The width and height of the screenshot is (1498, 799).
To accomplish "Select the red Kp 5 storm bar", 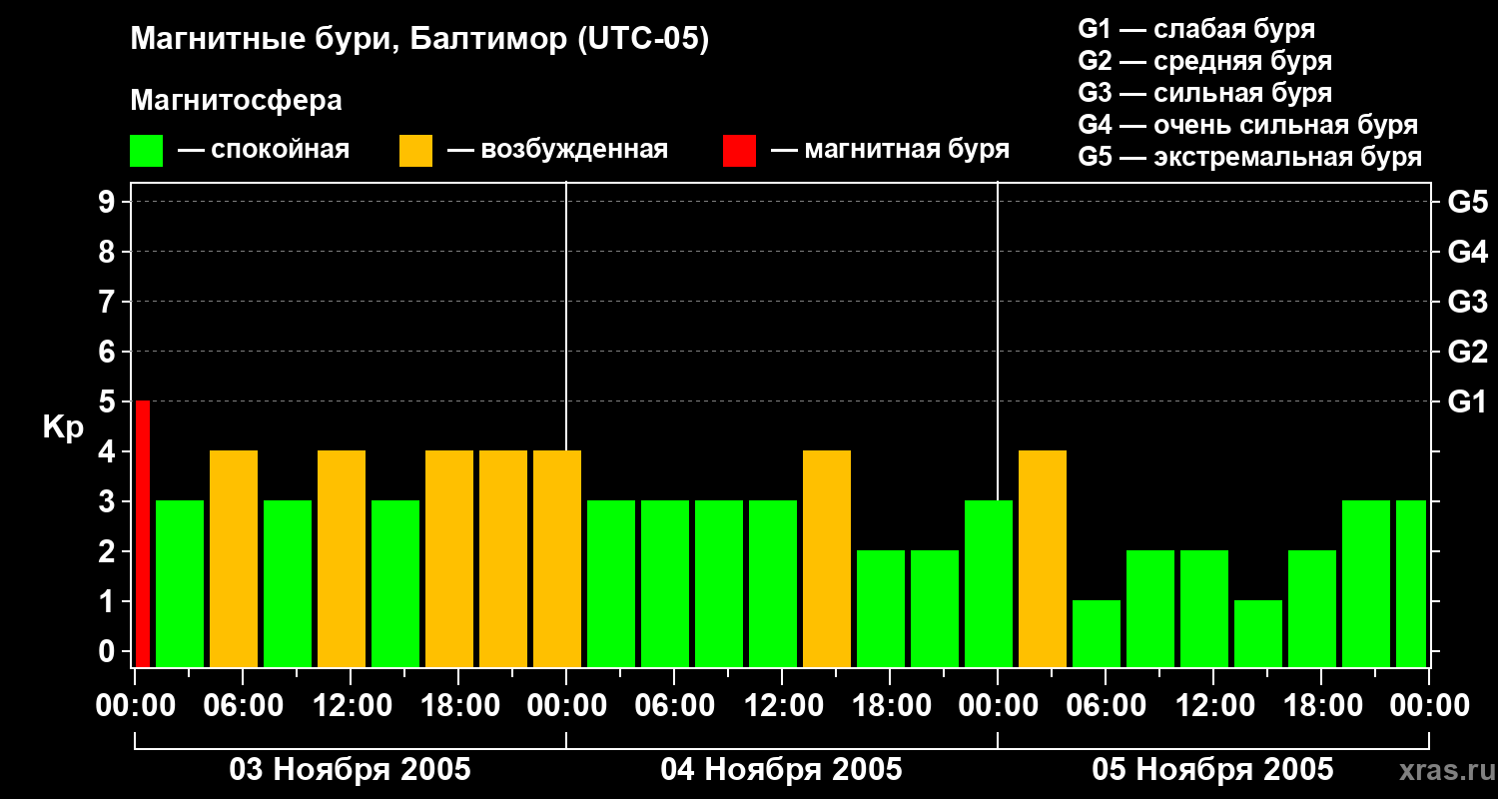I will [x=143, y=533].
